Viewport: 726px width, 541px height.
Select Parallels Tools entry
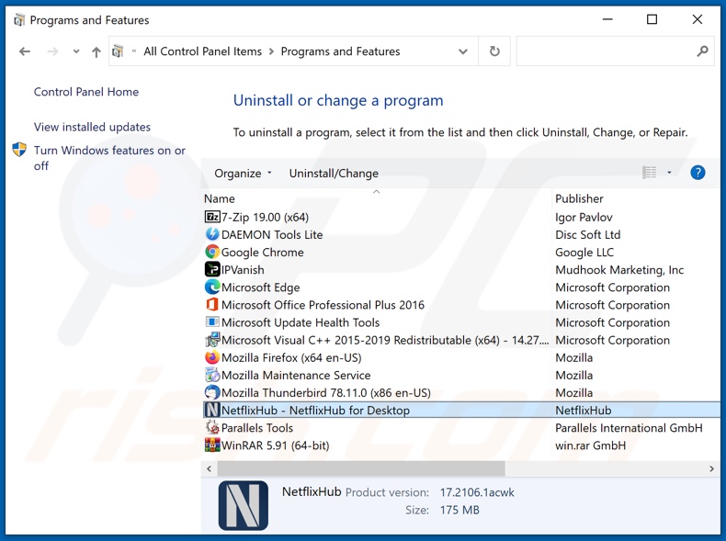(257, 428)
